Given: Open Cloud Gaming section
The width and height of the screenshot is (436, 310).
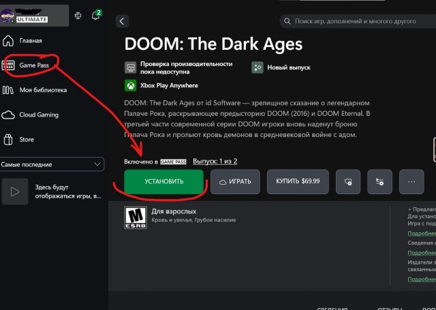Looking at the screenshot, I should click(x=39, y=115).
